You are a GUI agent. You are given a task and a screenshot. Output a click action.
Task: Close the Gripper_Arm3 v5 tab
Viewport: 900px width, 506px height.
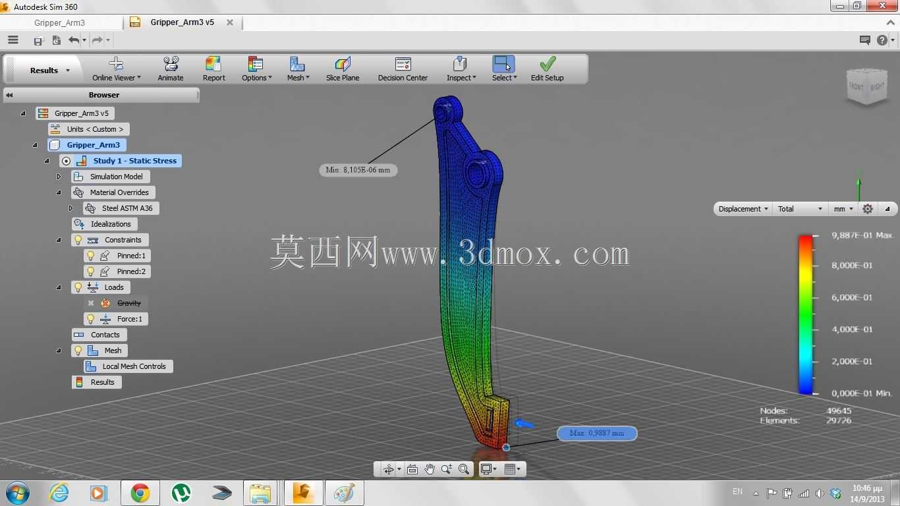[230, 22]
